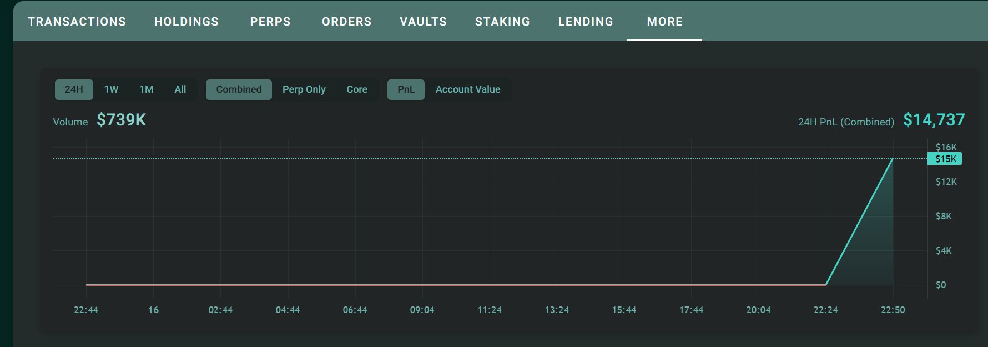Click the 22:50 time axis label

pyautogui.click(x=893, y=310)
